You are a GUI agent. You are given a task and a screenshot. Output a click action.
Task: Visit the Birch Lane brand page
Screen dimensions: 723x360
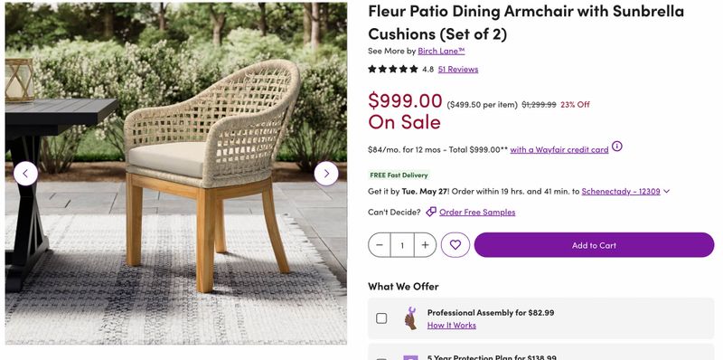[441, 52]
